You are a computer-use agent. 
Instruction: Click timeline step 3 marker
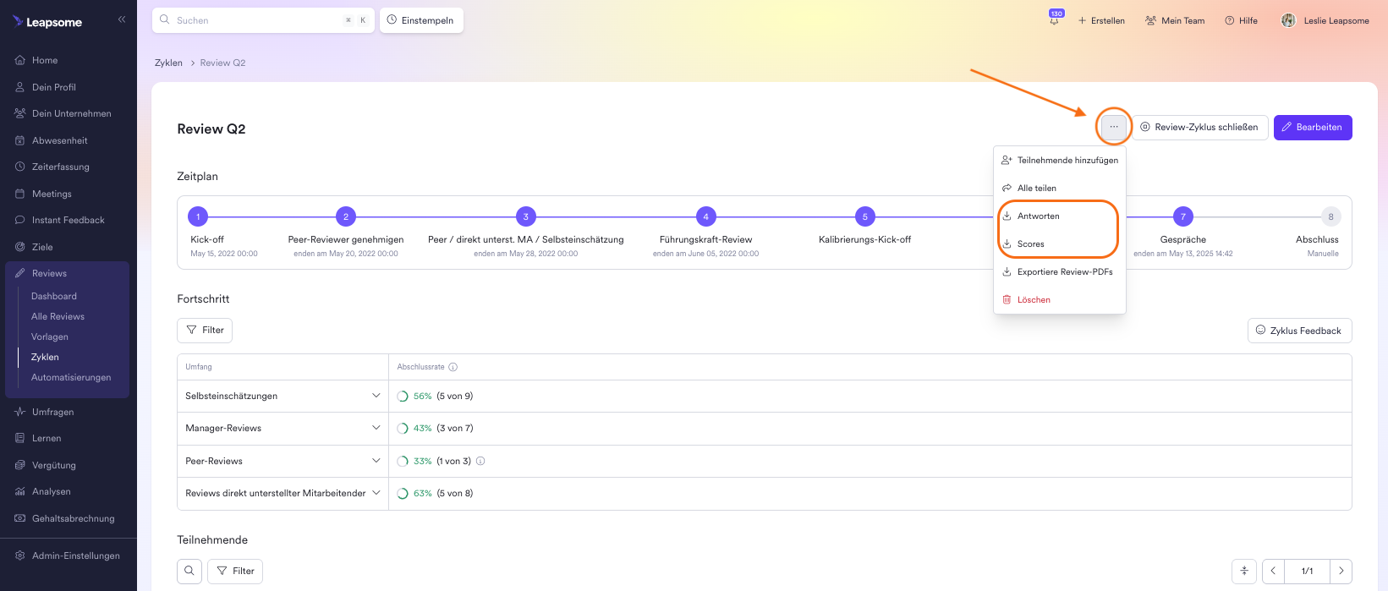point(525,216)
